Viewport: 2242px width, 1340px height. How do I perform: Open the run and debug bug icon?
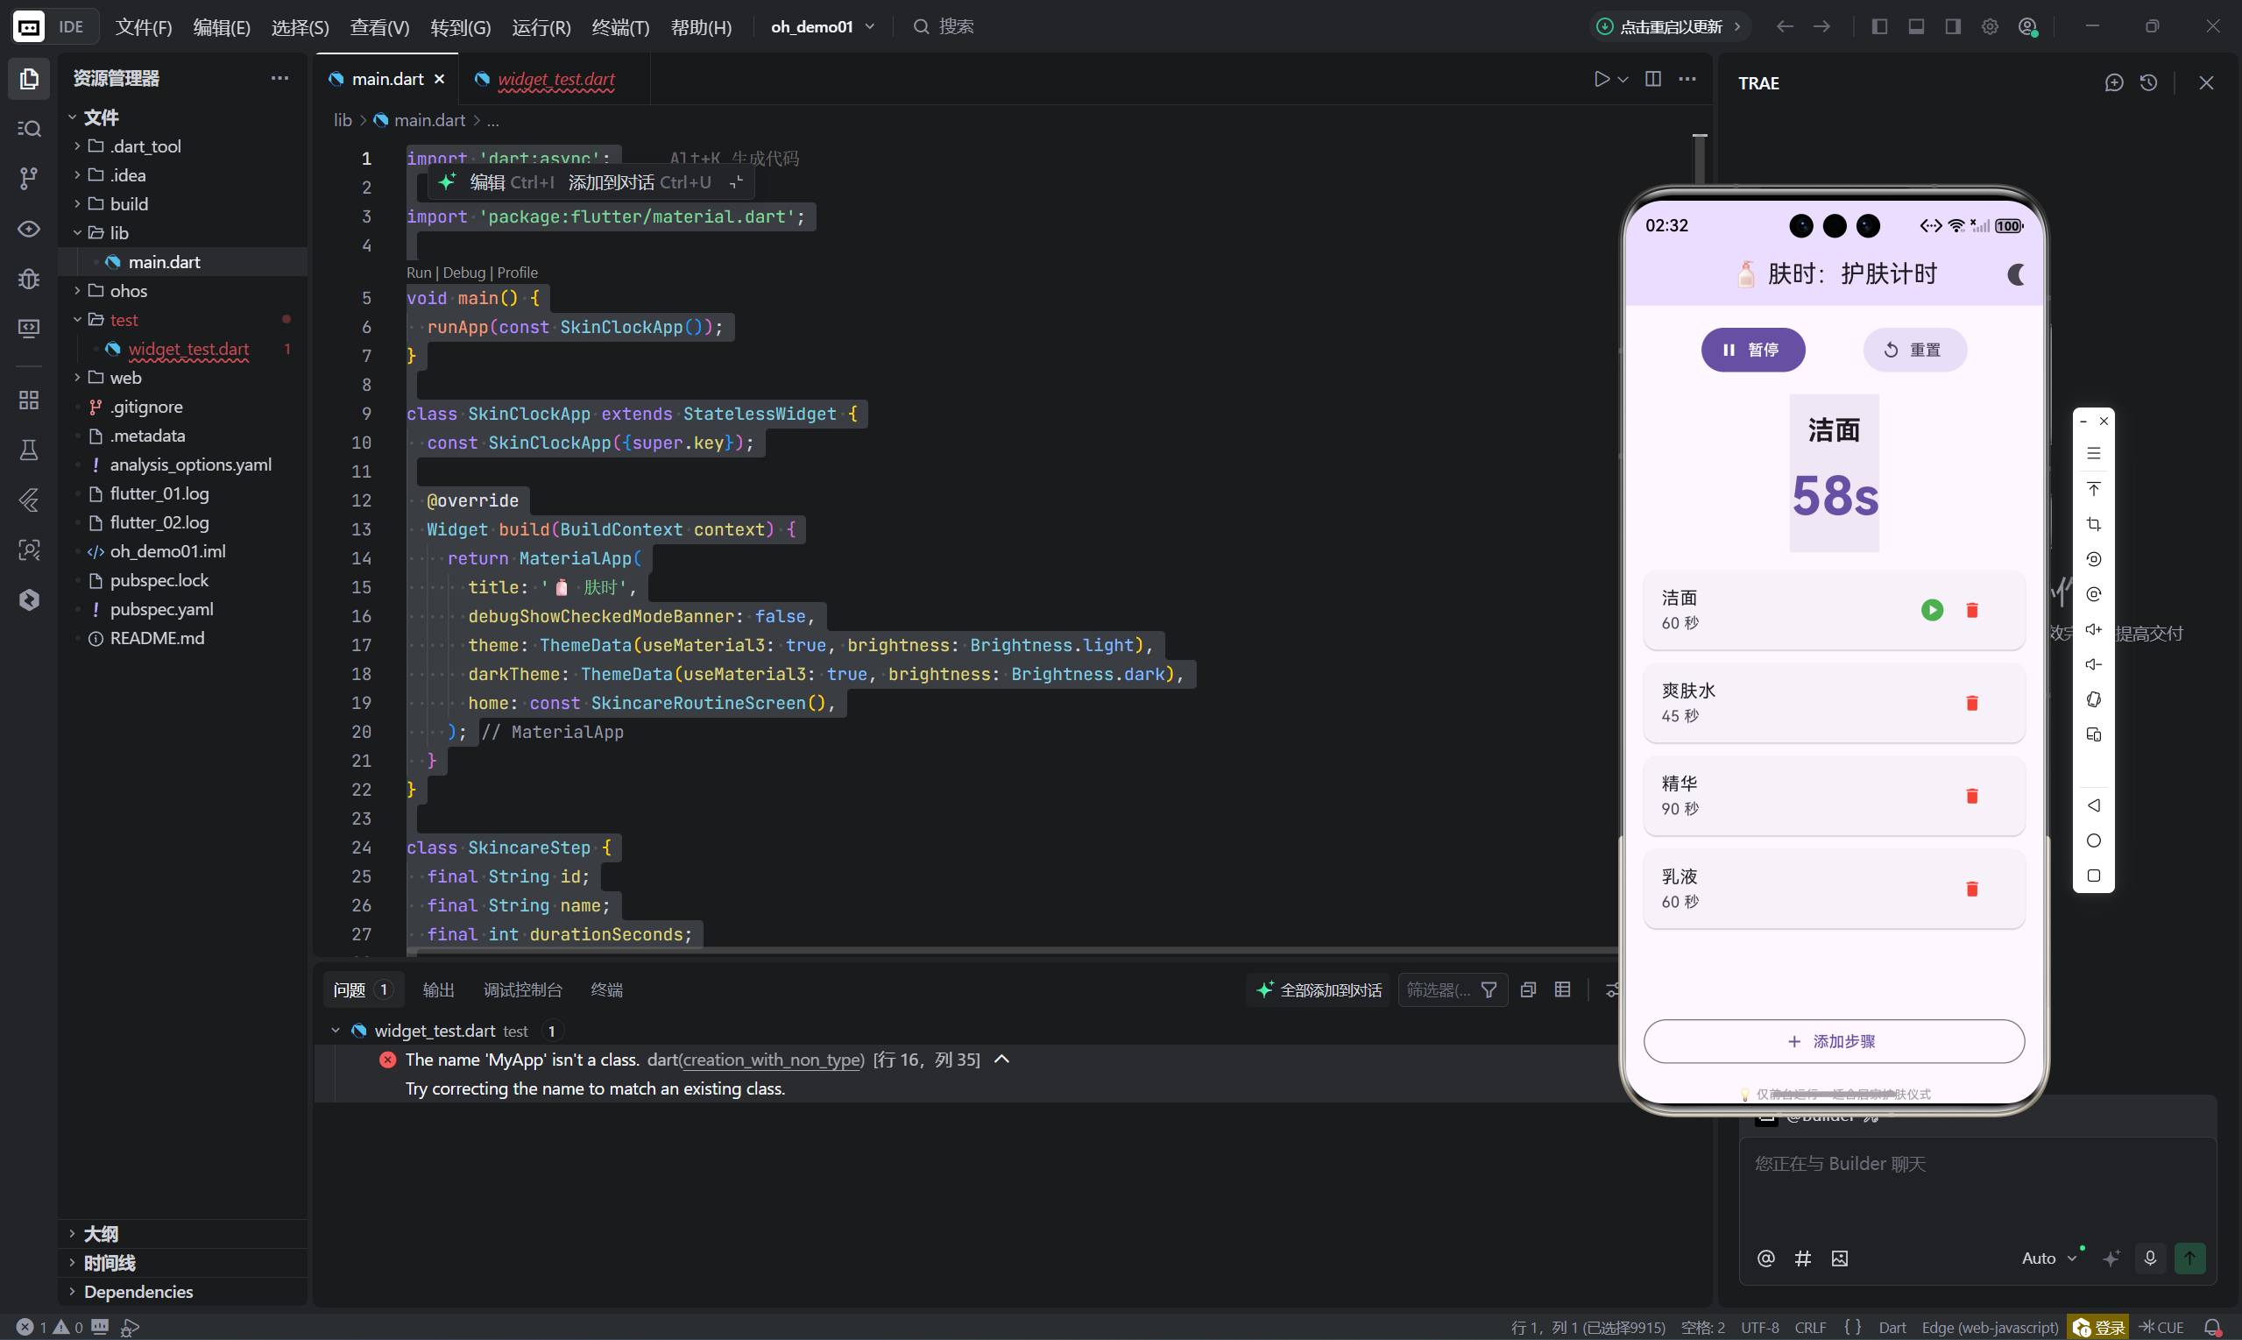click(29, 278)
